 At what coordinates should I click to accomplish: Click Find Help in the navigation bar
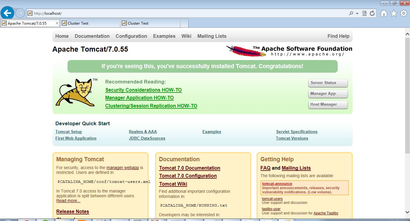coord(339,36)
